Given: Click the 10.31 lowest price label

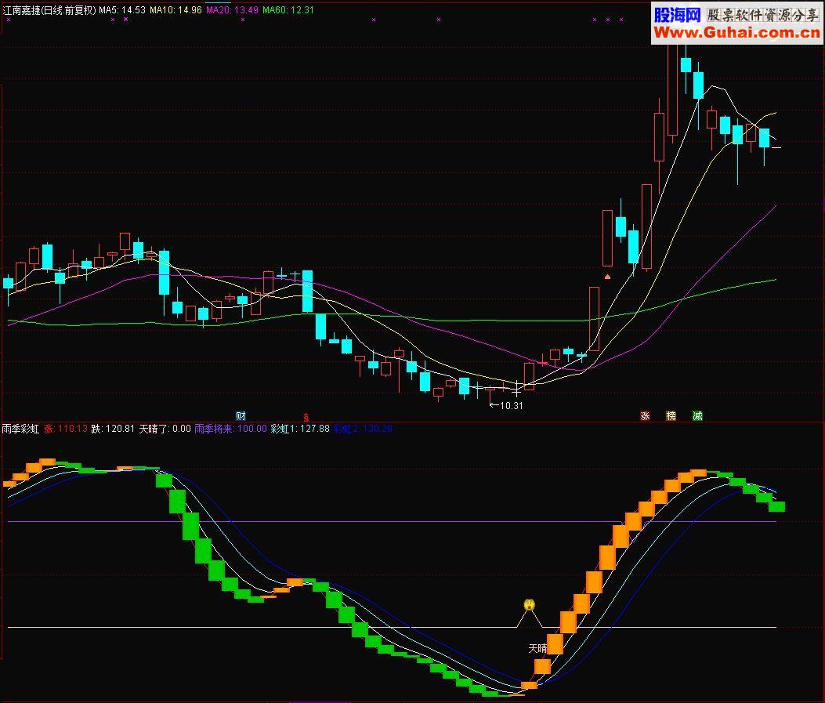Looking at the screenshot, I should tap(511, 406).
